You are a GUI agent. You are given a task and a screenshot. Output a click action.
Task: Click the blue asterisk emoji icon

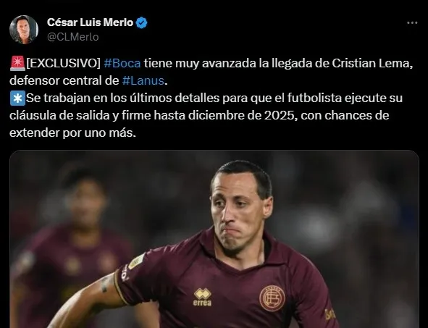coord(17,98)
